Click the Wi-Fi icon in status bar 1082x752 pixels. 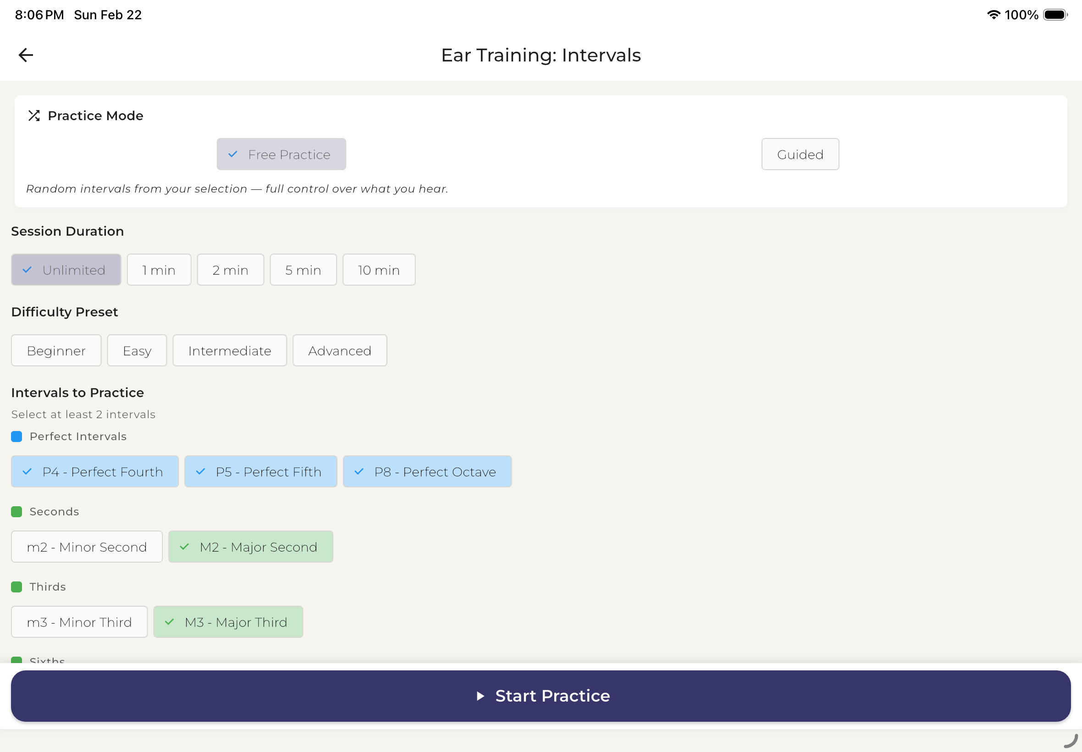pos(994,15)
